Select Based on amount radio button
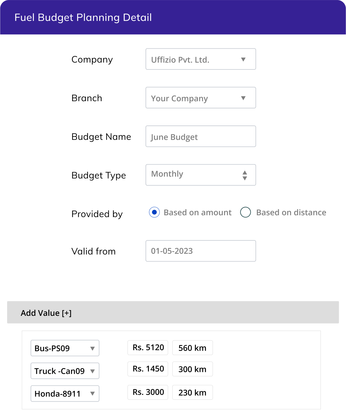This screenshot has height=419, width=346. pyautogui.click(x=154, y=212)
